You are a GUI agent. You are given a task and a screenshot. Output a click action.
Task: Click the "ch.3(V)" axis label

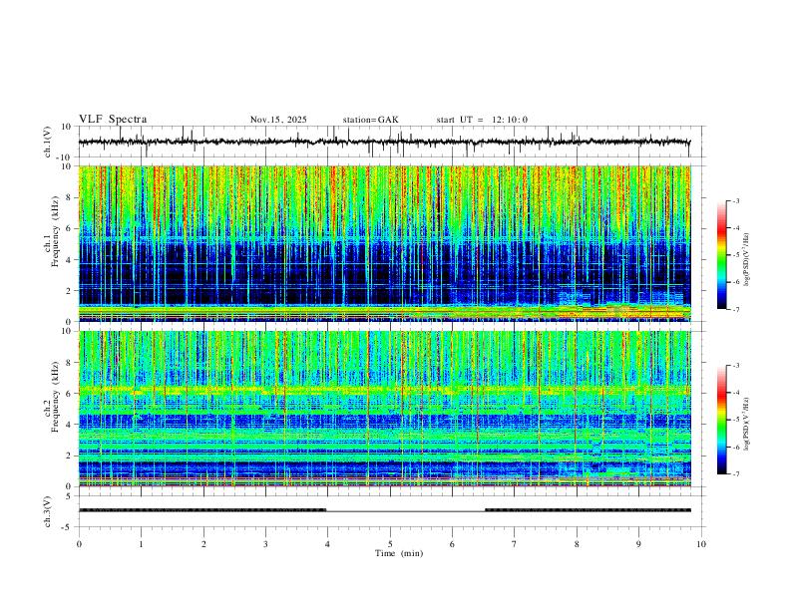(x=48, y=511)
